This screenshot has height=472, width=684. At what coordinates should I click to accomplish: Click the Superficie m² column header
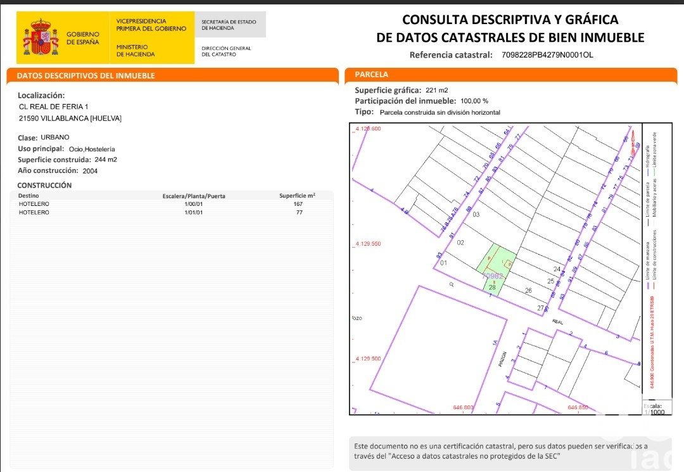(298, 196)
